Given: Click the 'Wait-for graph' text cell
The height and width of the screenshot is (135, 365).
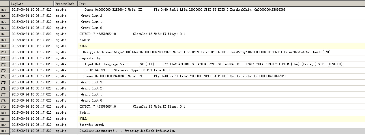Looking at the screenshot, I should click(x=221, y=125).
